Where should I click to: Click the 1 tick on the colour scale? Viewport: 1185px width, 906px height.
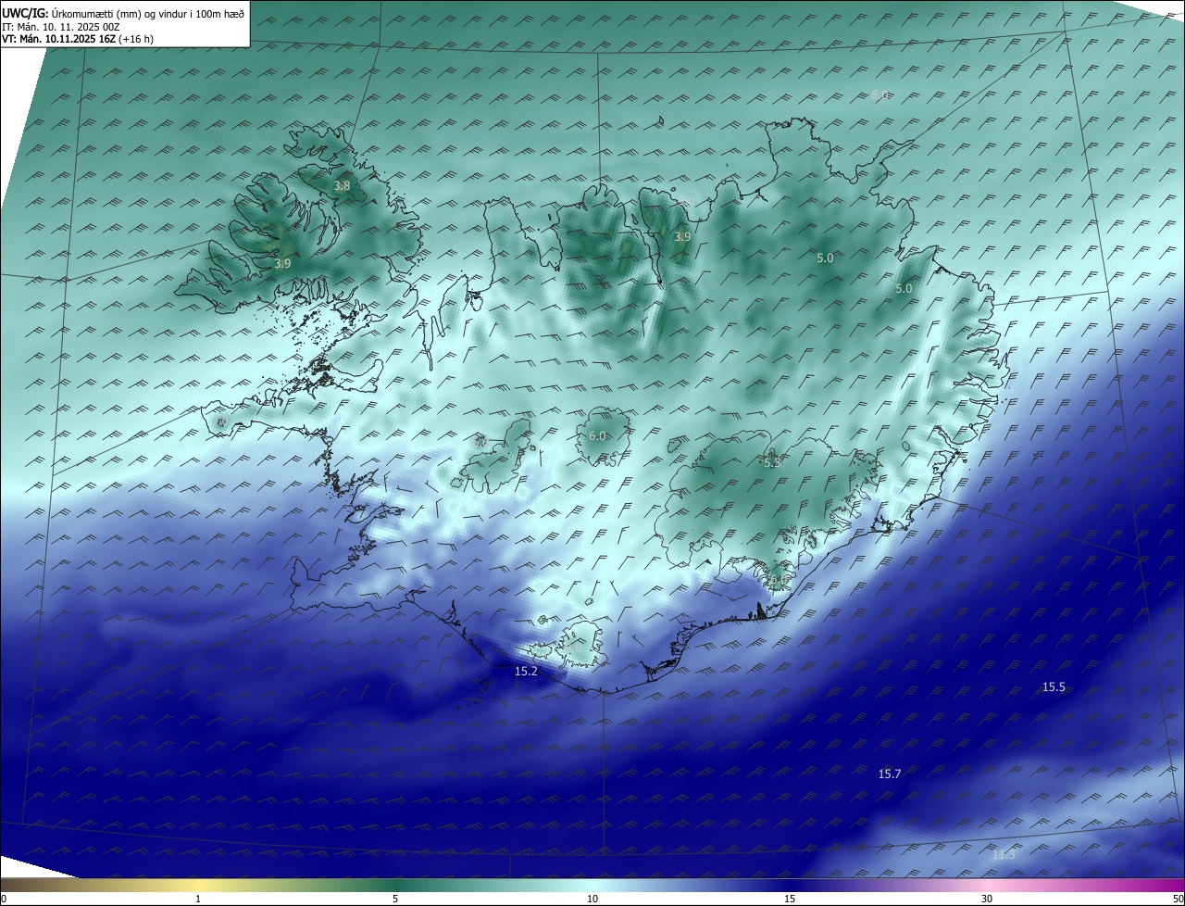(199, 899)
